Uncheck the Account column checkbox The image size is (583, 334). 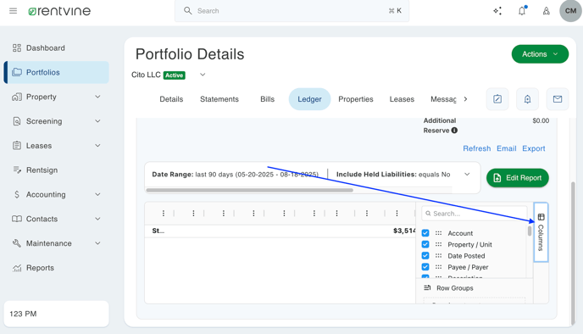tap(425, 233)
